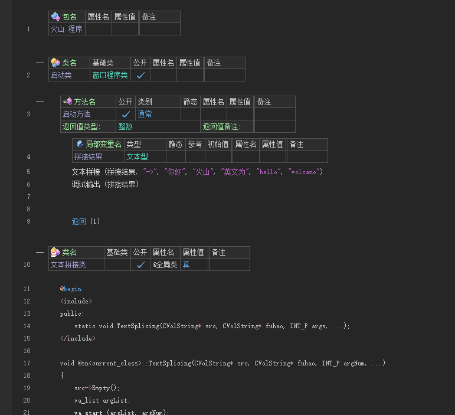Uncheck 公开 for 文本拼接类
455x415 pixels.
pos(140,265)
